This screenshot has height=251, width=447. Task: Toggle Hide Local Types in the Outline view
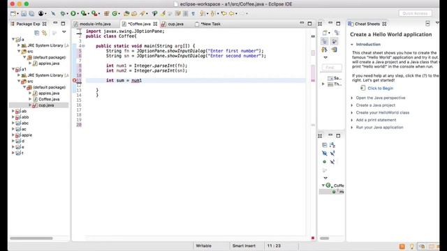(x=332, y=162)
